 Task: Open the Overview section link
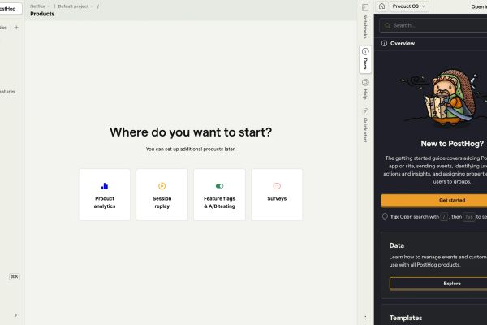(403, 43)
